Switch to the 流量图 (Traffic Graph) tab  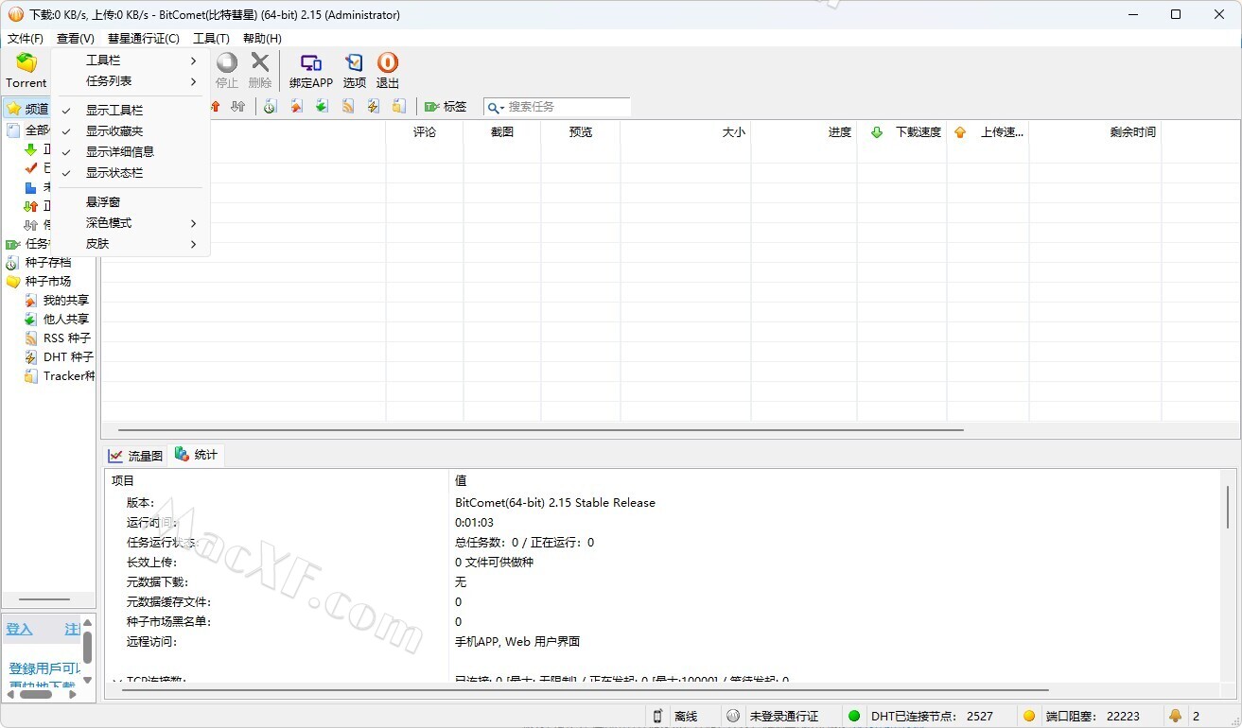(136, 456)
